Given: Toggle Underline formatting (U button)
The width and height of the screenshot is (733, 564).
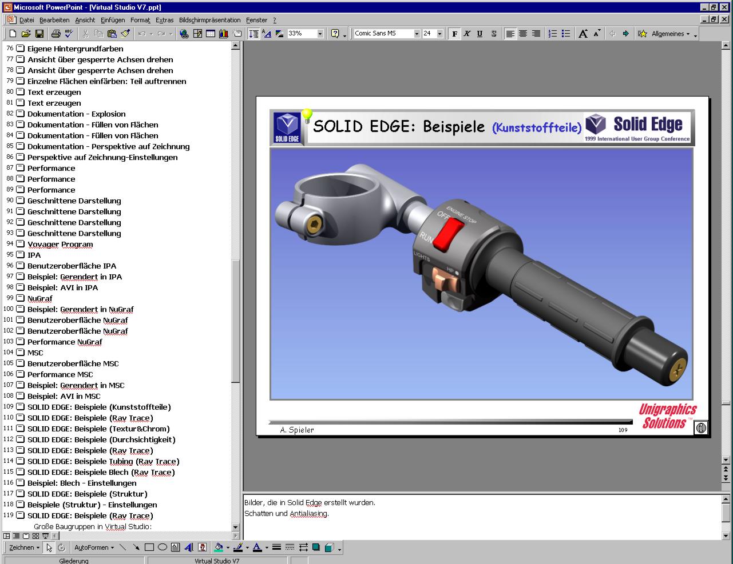Looking at the screenshot, I should point(480,34).
